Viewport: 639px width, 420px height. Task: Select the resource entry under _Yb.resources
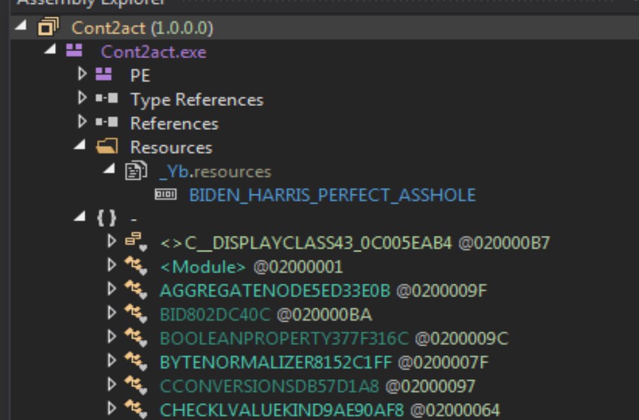[x=332, y=195]
